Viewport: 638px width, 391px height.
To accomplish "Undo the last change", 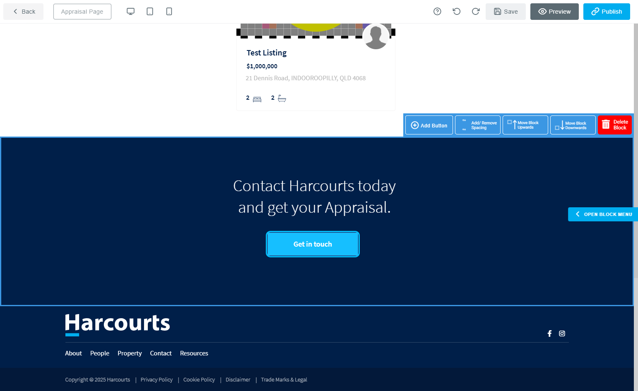I will pos(457,12).
